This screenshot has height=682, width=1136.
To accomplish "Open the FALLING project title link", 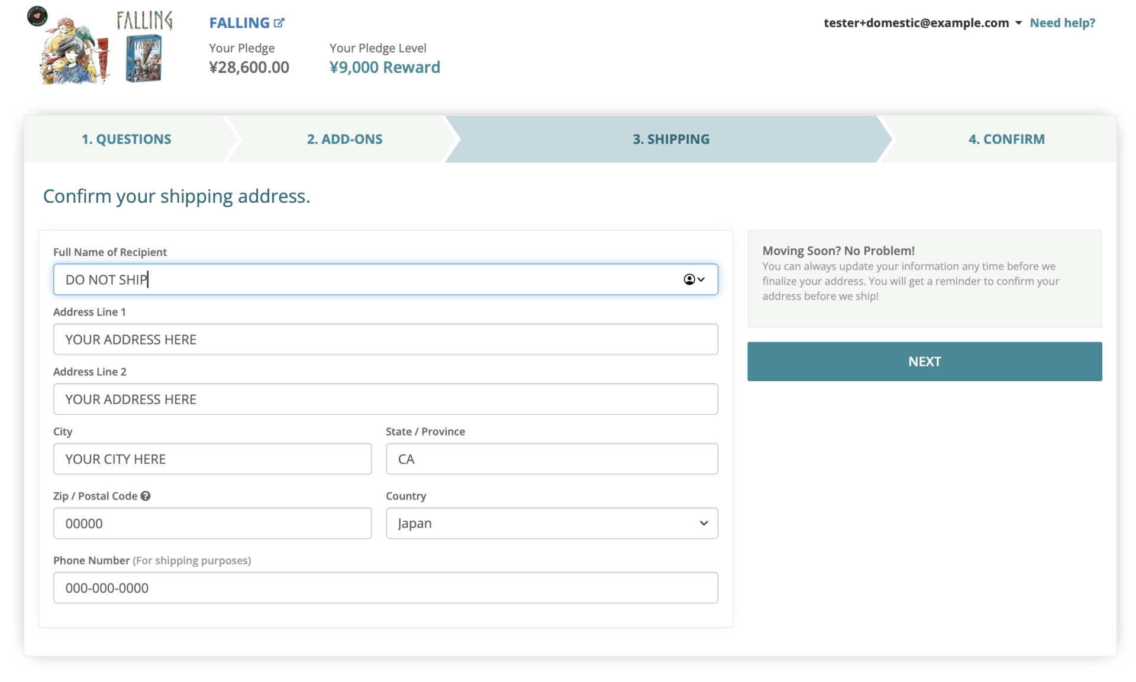I will click(x=239, y=23).
